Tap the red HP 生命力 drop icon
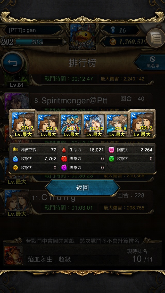This screenshot has height=293, width=165. tap(64, 150)
